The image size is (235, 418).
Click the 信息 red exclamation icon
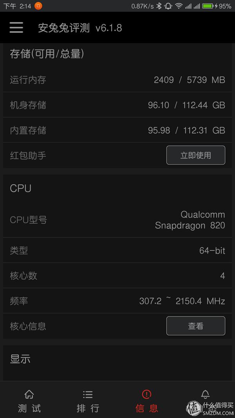(146, 394)
